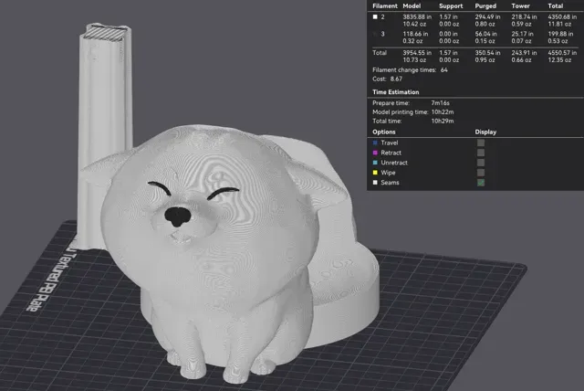Uncheck the Seams display checkbox

pyautogui.click(x=481, y=183)
